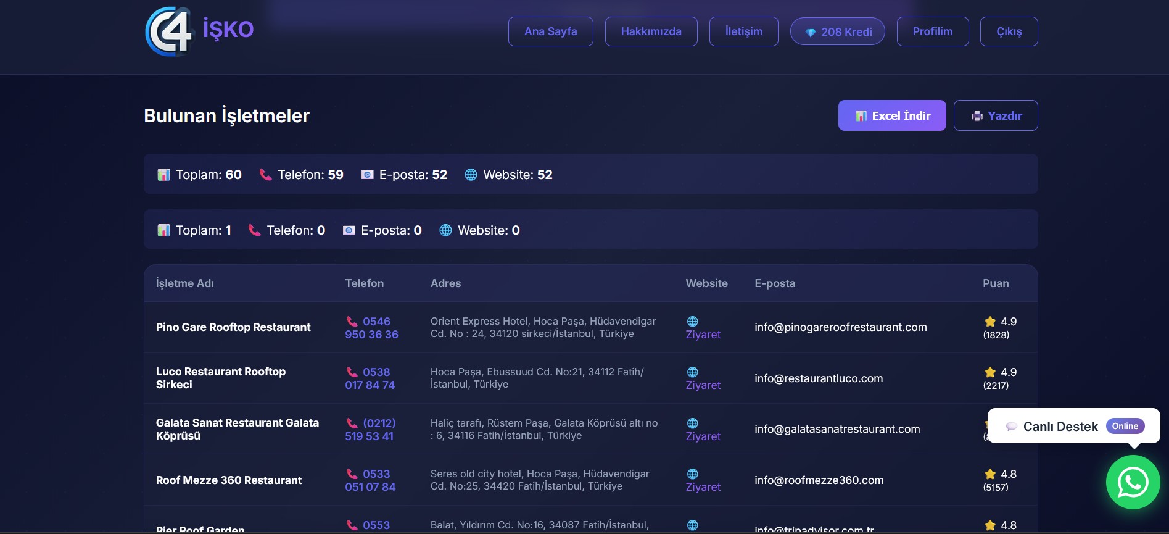The width and height of the screenshot is (1169, 534).
Task: Open Profilim from navigation
Action: coord(933,31)
